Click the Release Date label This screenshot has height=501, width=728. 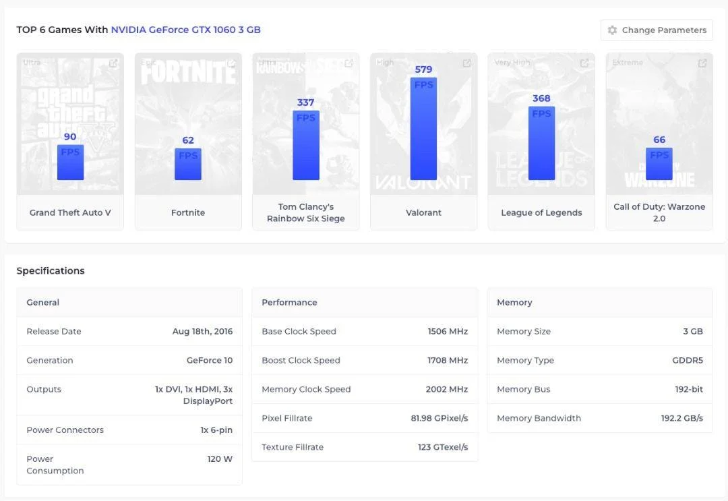pyautogui.click(x=54, y=332)
